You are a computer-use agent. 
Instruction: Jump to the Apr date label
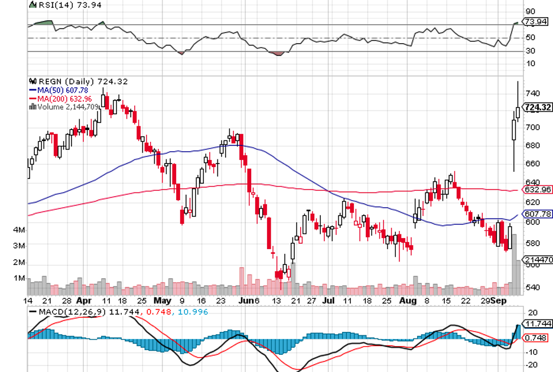[83, 300]
